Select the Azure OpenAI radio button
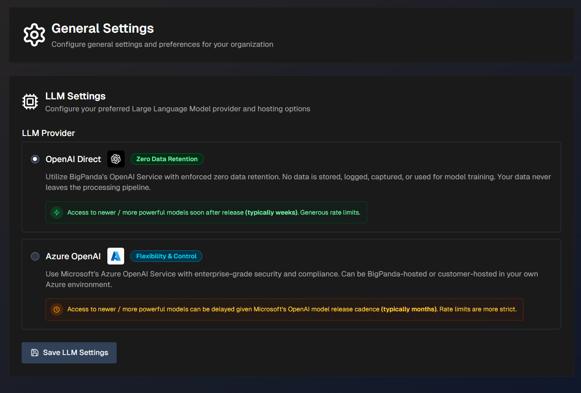This screenshot has height=393, width=581. click(x=35, y=256)
